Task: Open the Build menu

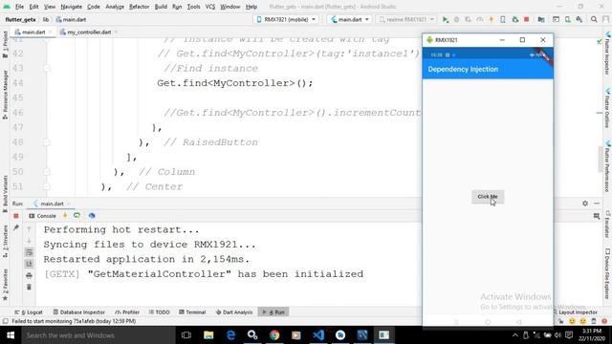Action: click(161, 7)
